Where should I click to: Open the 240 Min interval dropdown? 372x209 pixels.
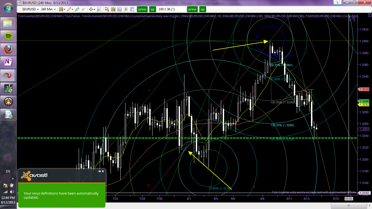(x=48, y=9)
